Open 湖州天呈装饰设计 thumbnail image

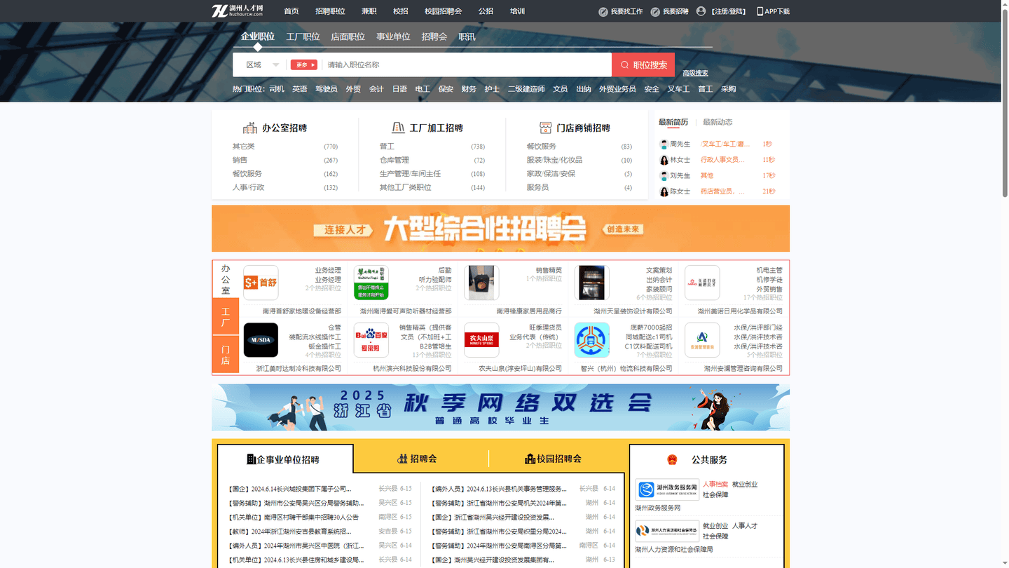click(x=591, y=283)
